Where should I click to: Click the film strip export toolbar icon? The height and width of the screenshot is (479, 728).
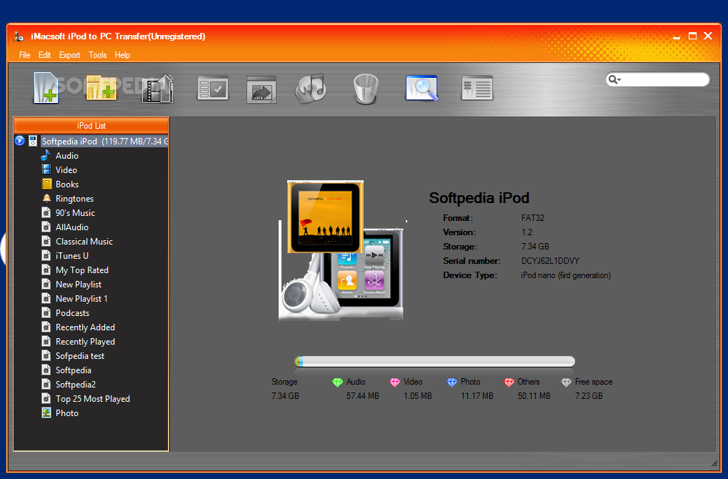pos(157,89)
